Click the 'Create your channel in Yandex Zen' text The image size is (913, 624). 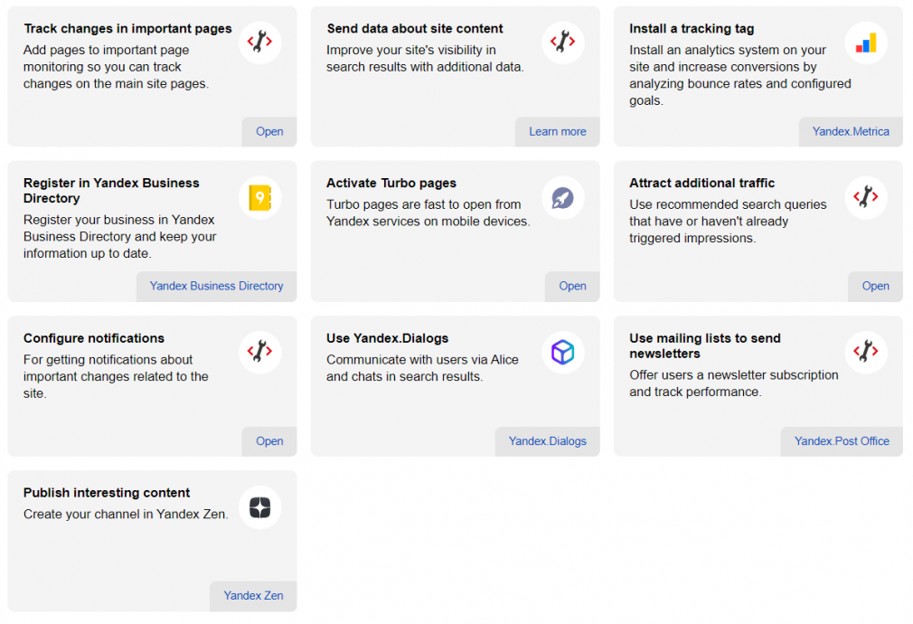coord(126,515)
